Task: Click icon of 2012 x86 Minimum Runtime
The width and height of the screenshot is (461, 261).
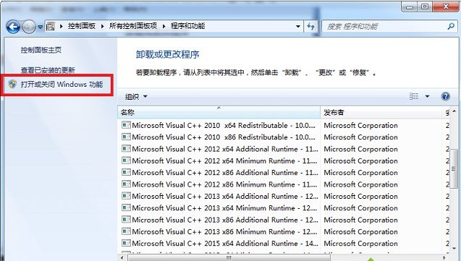Action: [126, 184]
